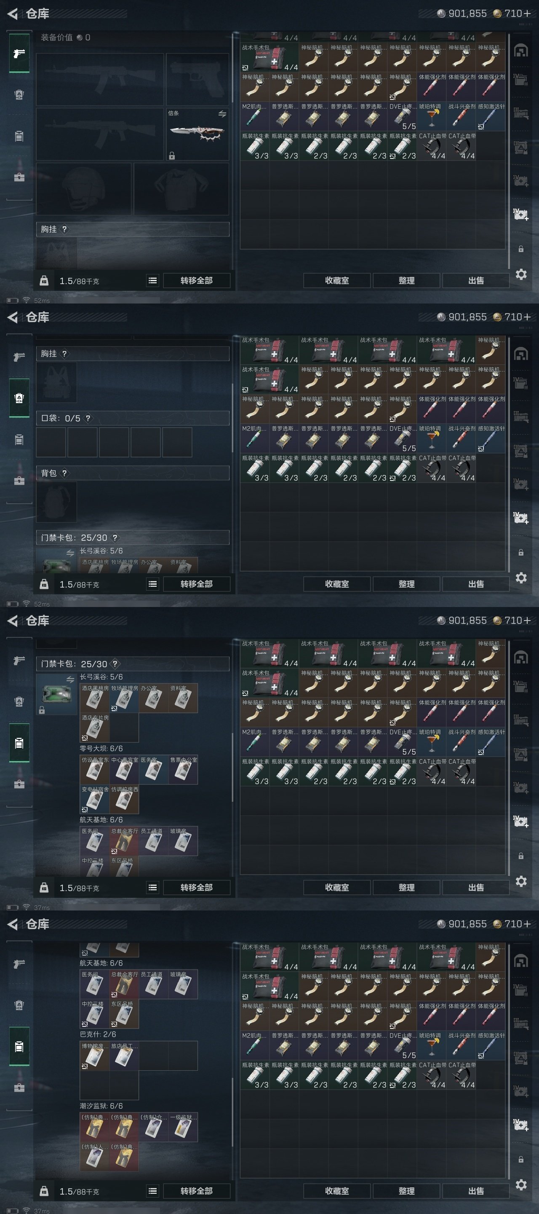539x1214 pixels.
Task: Select the 中心贵宾室 keycard
Action: [124, 770]
